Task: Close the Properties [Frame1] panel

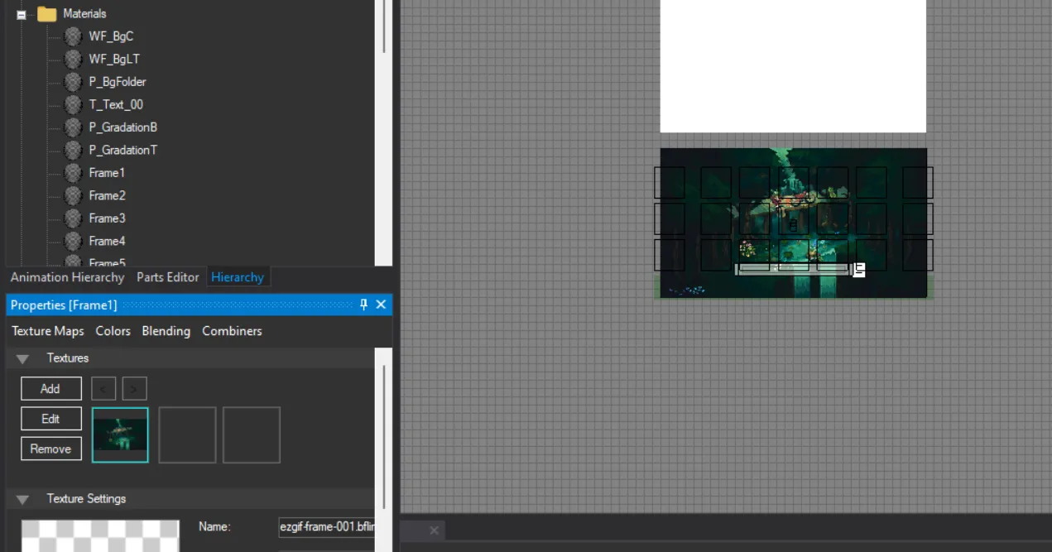Action: [x=381, y=305]
